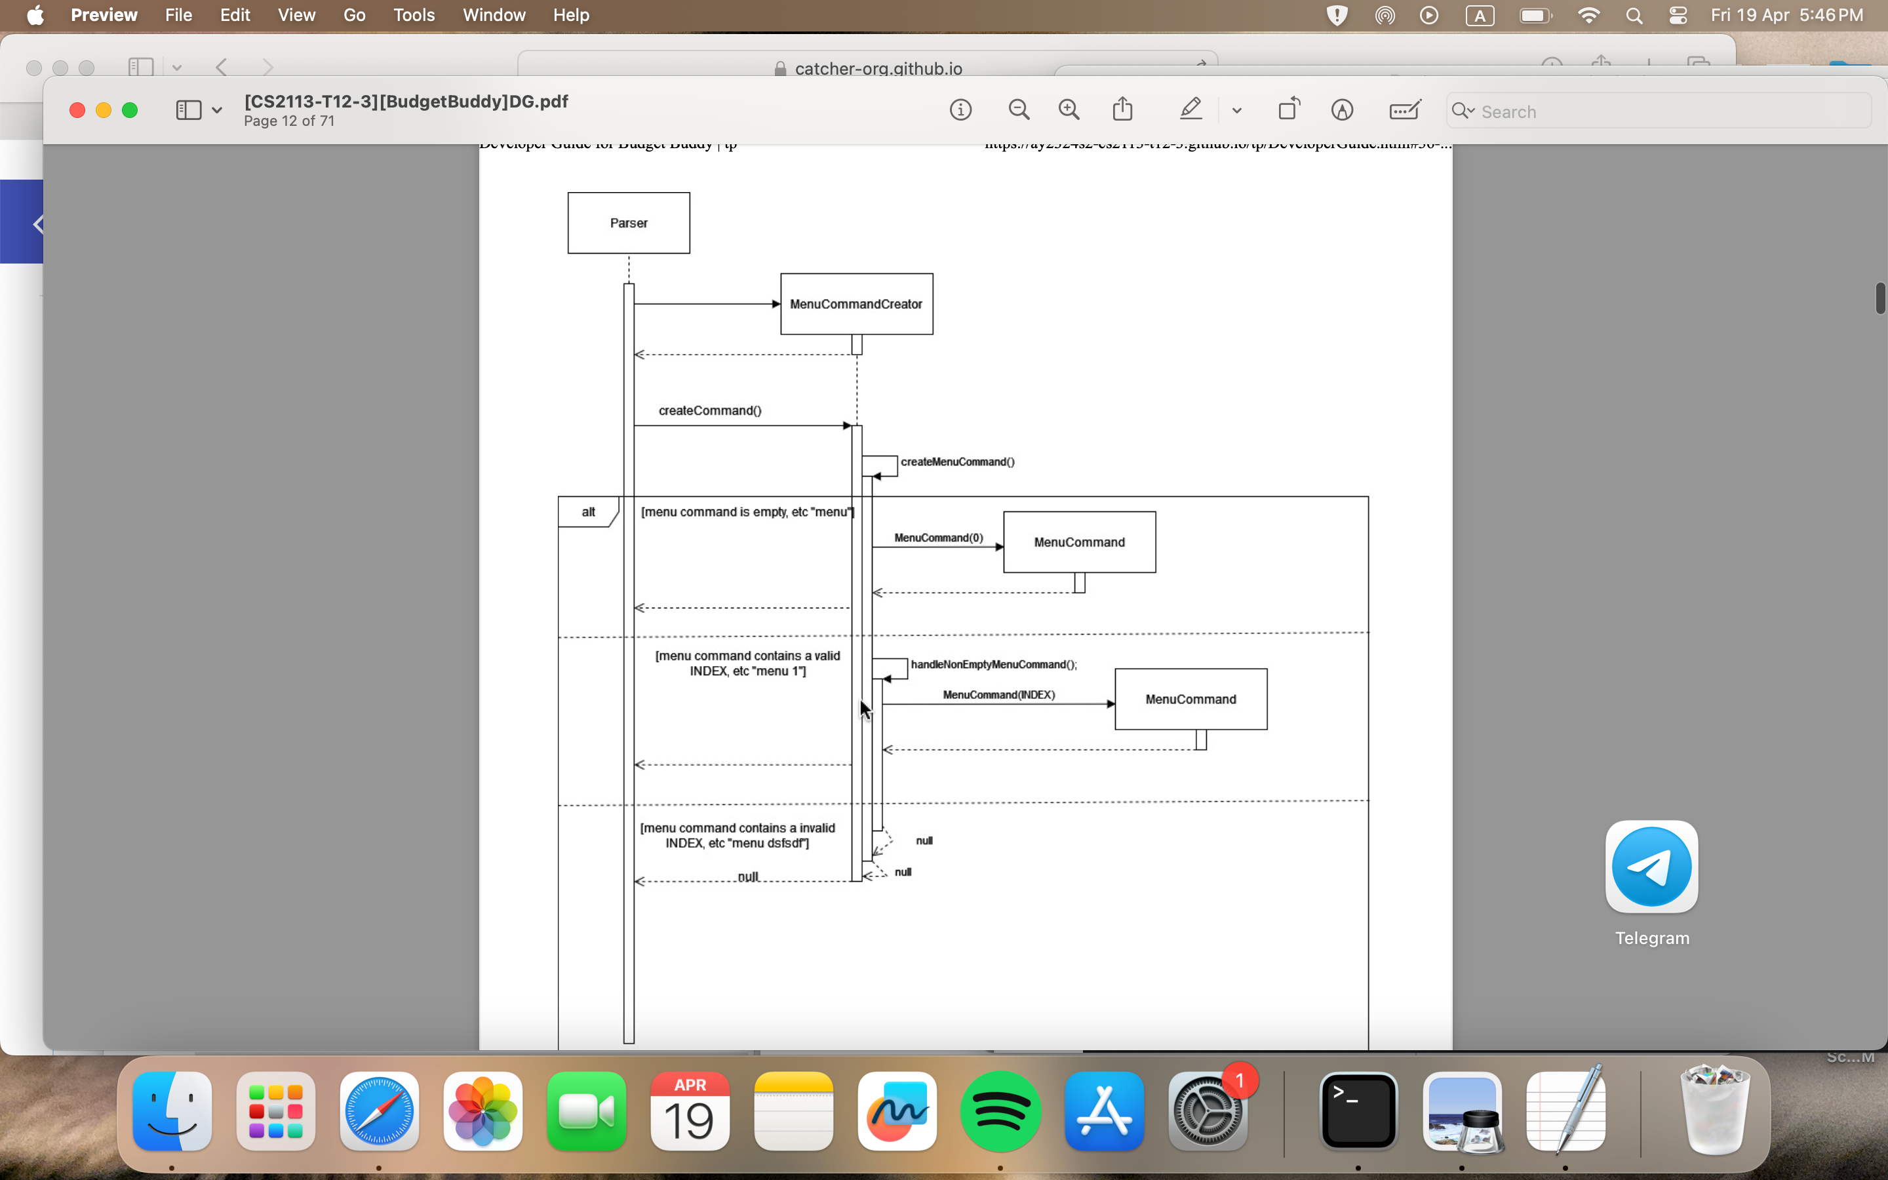The image size is (1888, 1180).
Task: Zoom in using the magnifier plus icon
Action: (x=1069, y=110)
